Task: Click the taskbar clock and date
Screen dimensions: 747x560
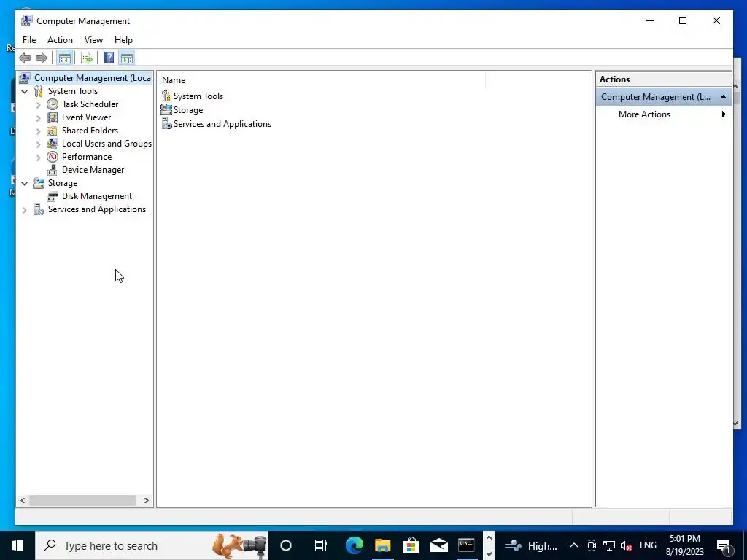Action: click(684, 545)
